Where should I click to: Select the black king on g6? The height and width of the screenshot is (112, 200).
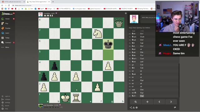pos(108,44)
